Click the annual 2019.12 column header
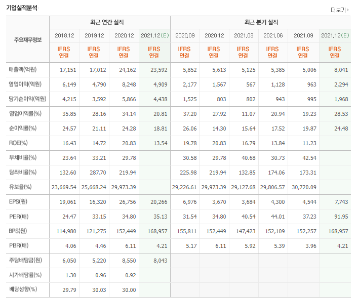The width and height of the screenshot is (358, 298). click(94, 35)
